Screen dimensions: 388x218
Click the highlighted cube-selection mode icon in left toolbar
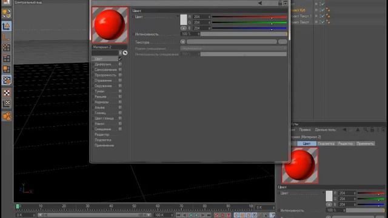(6, 81)
